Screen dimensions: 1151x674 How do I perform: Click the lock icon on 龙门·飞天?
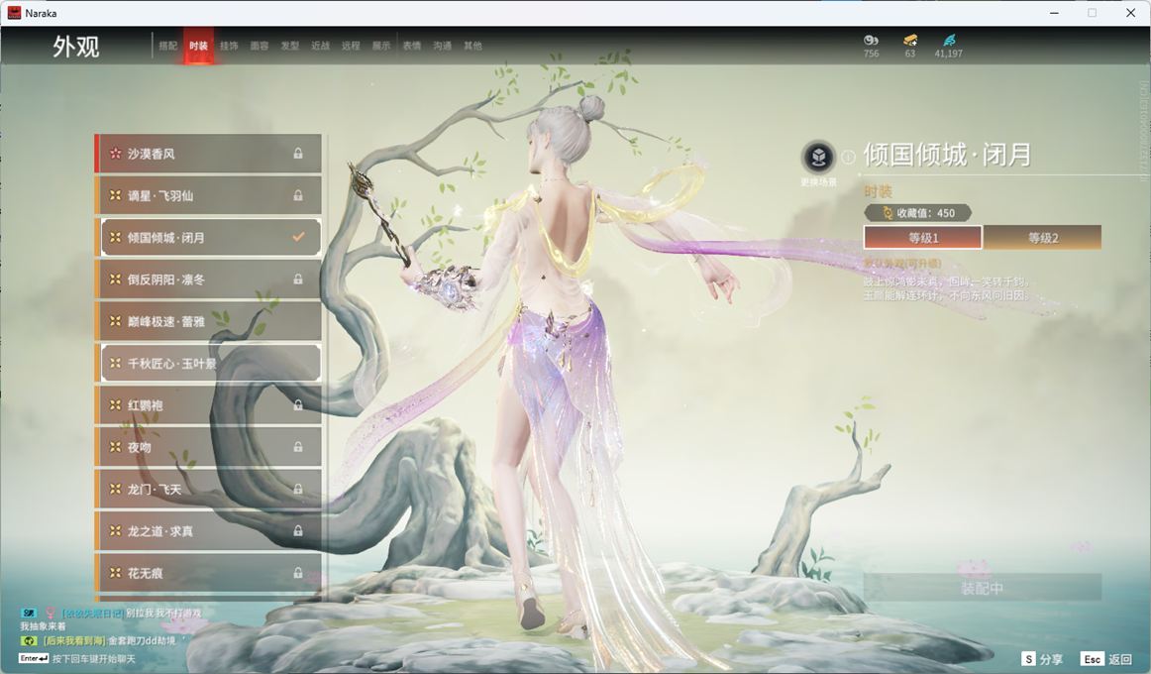(298, 489)
